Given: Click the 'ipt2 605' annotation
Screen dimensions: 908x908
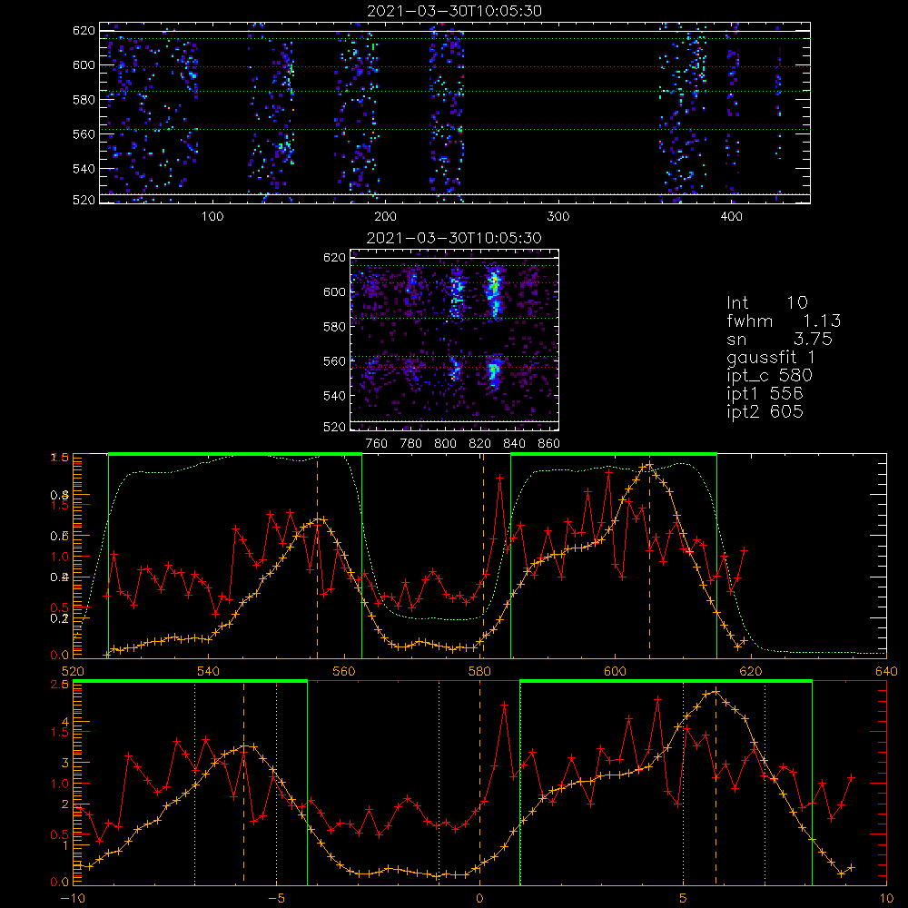Looking at the screenshot, I should (x=765, y=411).
